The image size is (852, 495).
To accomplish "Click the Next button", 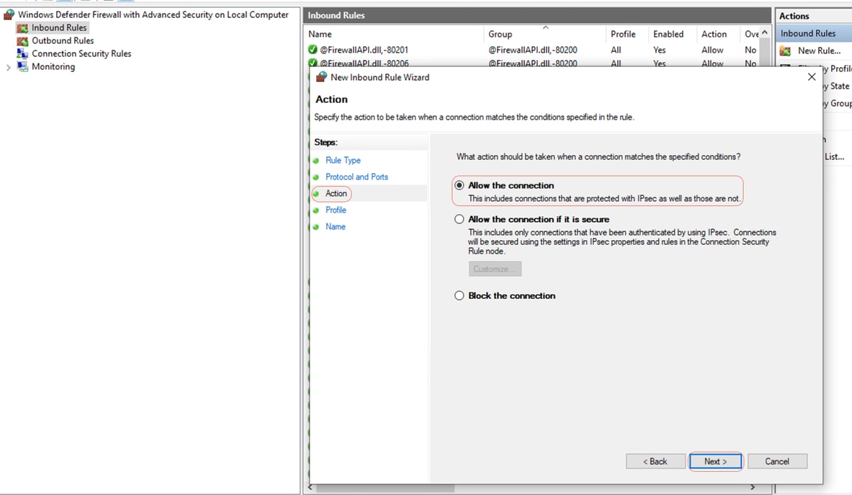I will click(x=715, y=461).
